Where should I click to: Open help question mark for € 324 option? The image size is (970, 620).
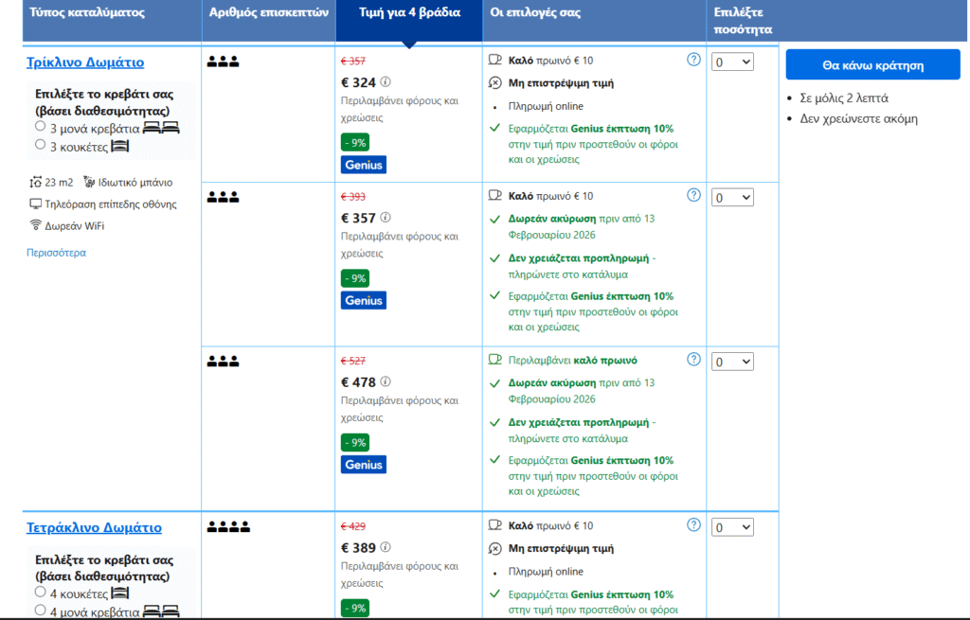(x=693, y=60)
